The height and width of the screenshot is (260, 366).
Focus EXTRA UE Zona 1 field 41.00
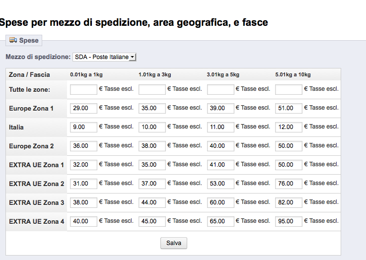click(x=220, y=165)
